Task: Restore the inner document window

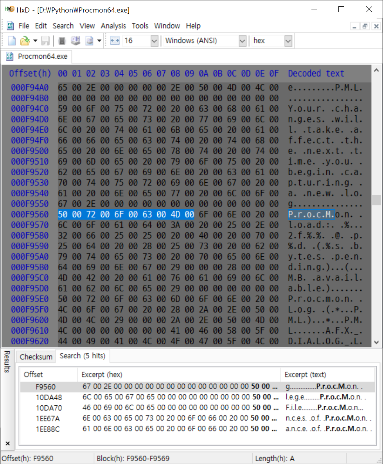Action: [365, 26]
